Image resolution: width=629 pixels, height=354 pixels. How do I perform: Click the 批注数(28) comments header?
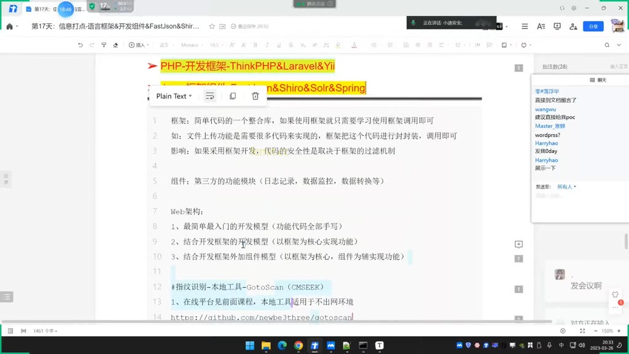555,66
